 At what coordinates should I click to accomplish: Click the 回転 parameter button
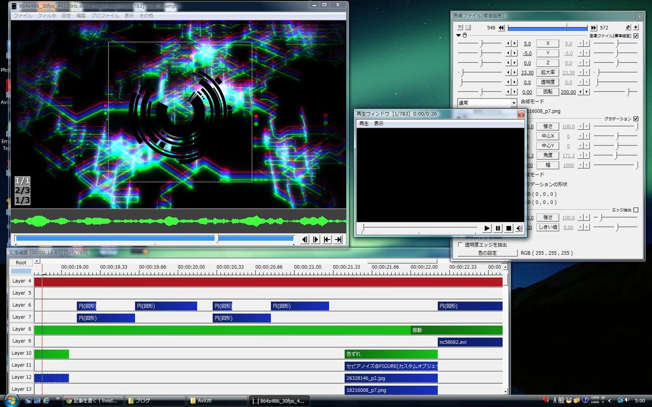[548, 92]
